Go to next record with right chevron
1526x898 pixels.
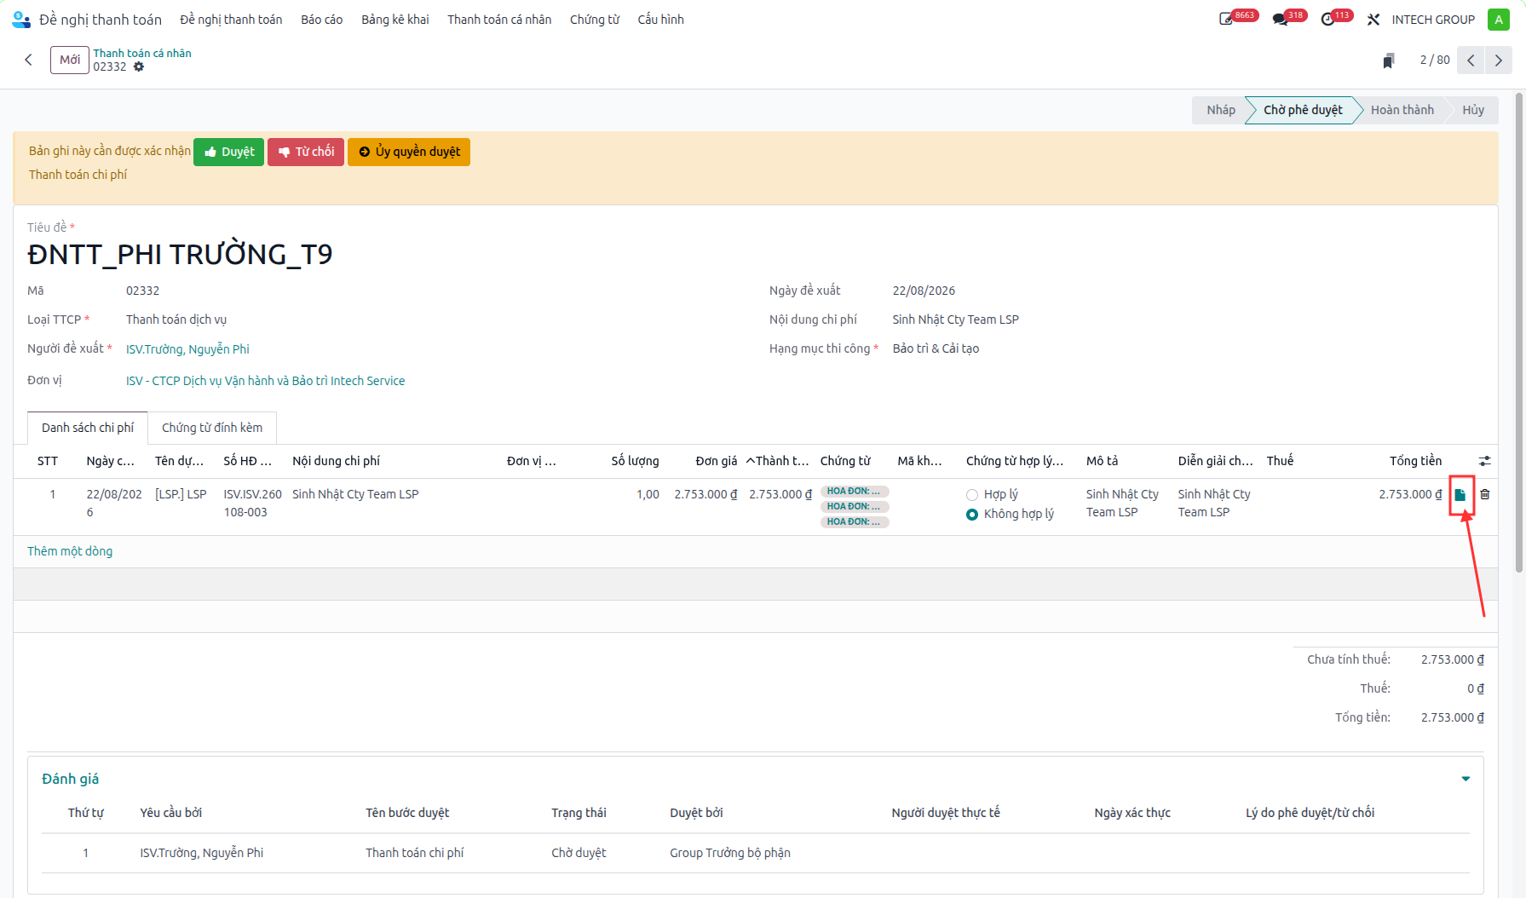1499,60
